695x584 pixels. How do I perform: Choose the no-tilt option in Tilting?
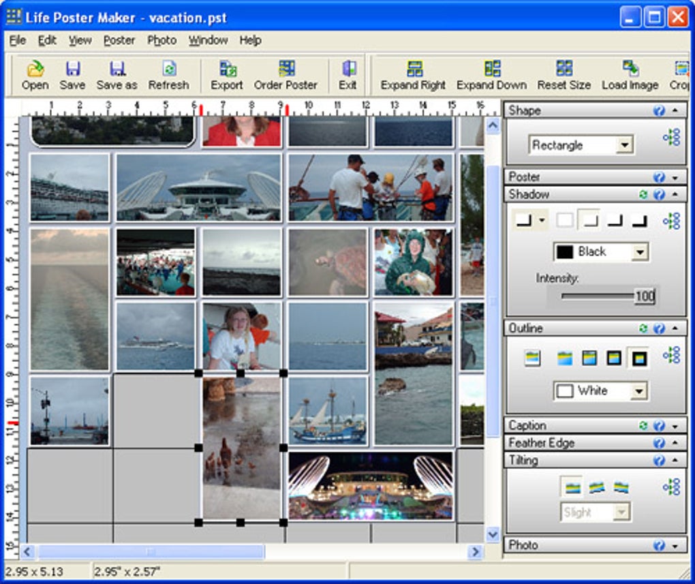572,487
